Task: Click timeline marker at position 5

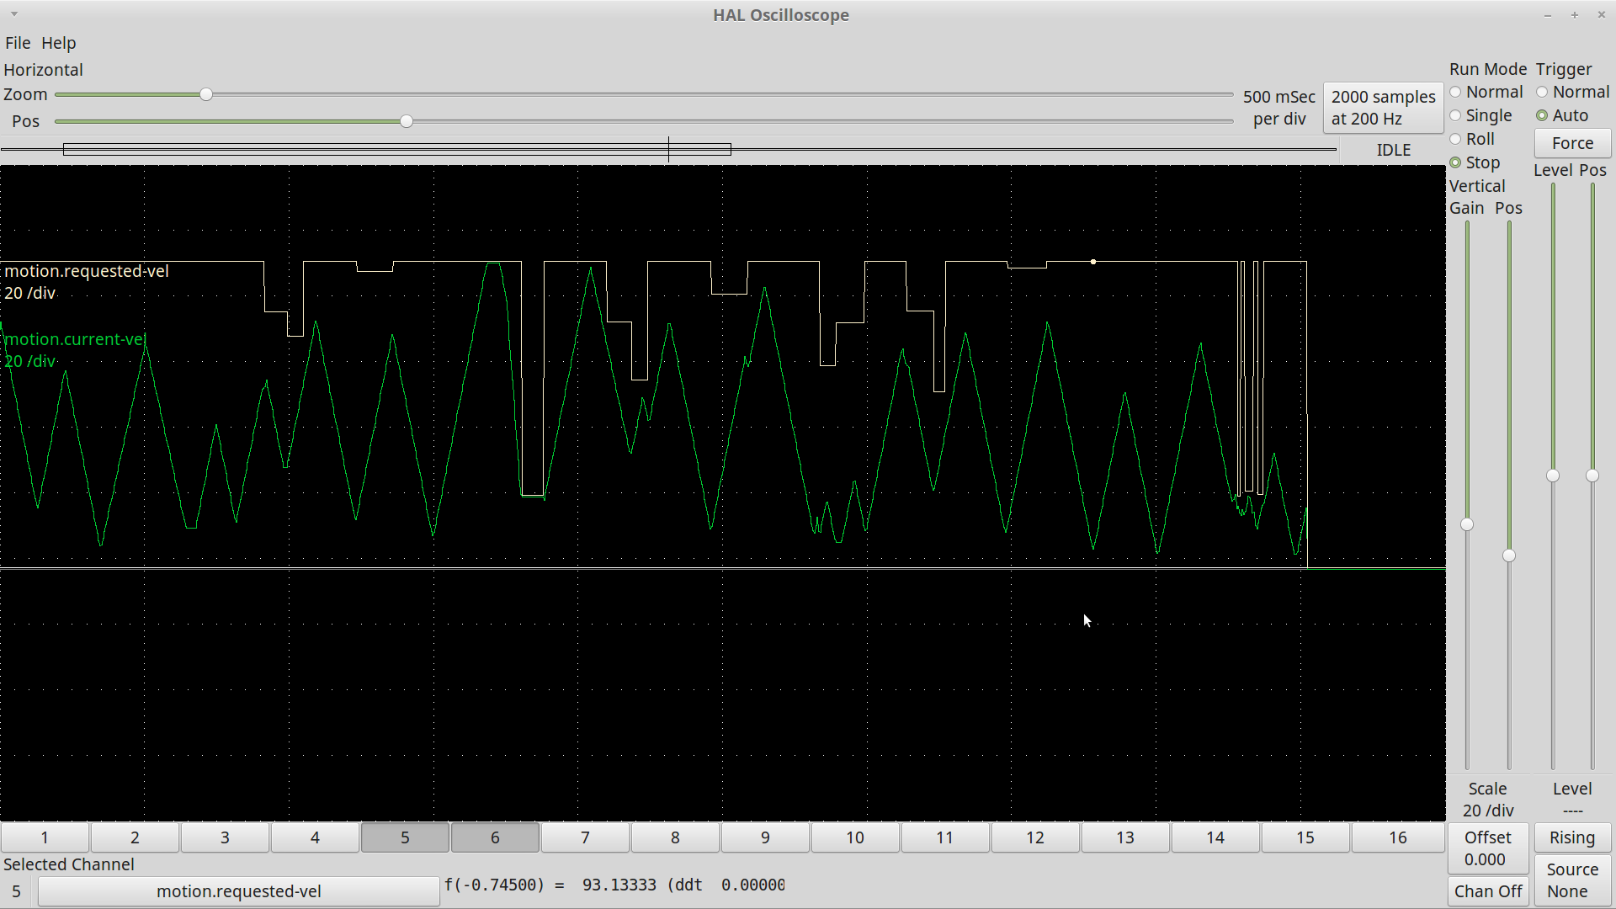Action: click(x=405, y=837)
